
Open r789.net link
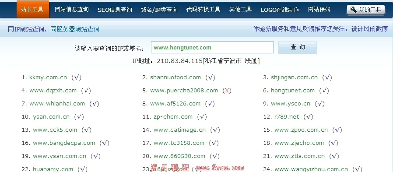tap(287, 116)
